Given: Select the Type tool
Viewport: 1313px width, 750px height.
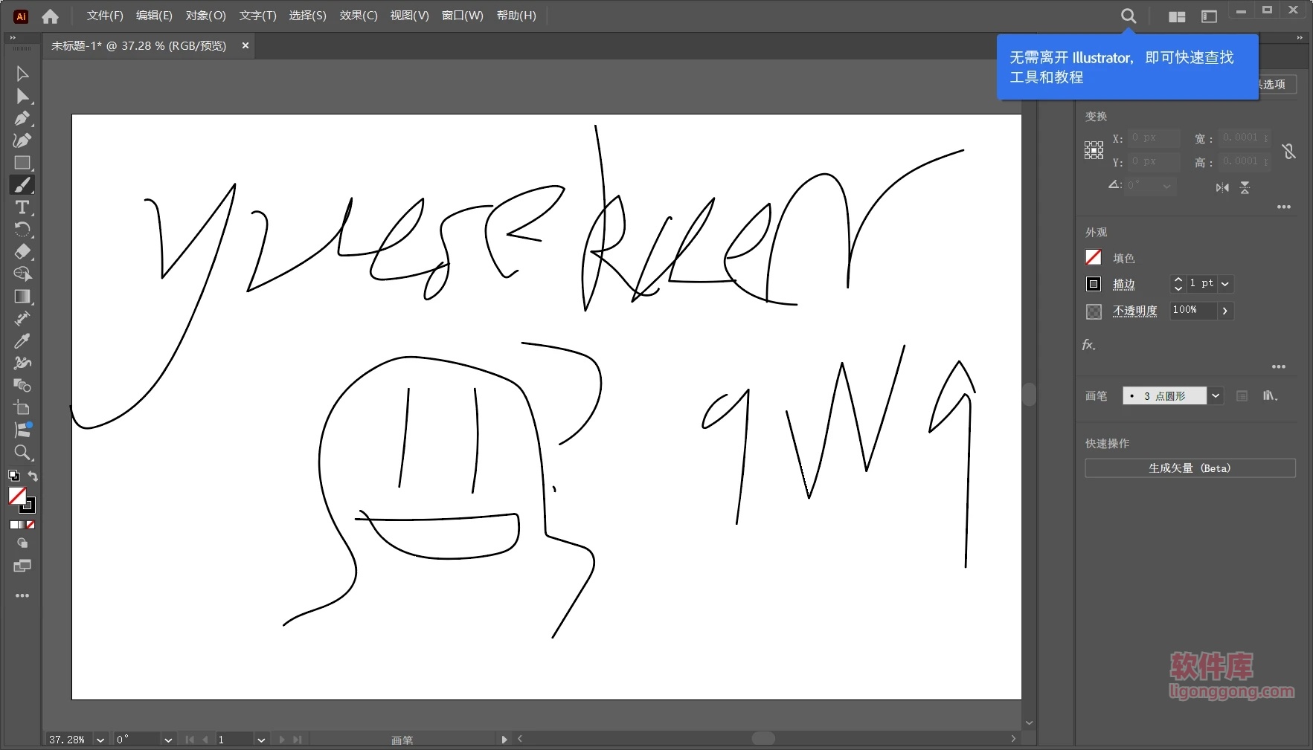Looking at the screenshot, I should [22, 207].
